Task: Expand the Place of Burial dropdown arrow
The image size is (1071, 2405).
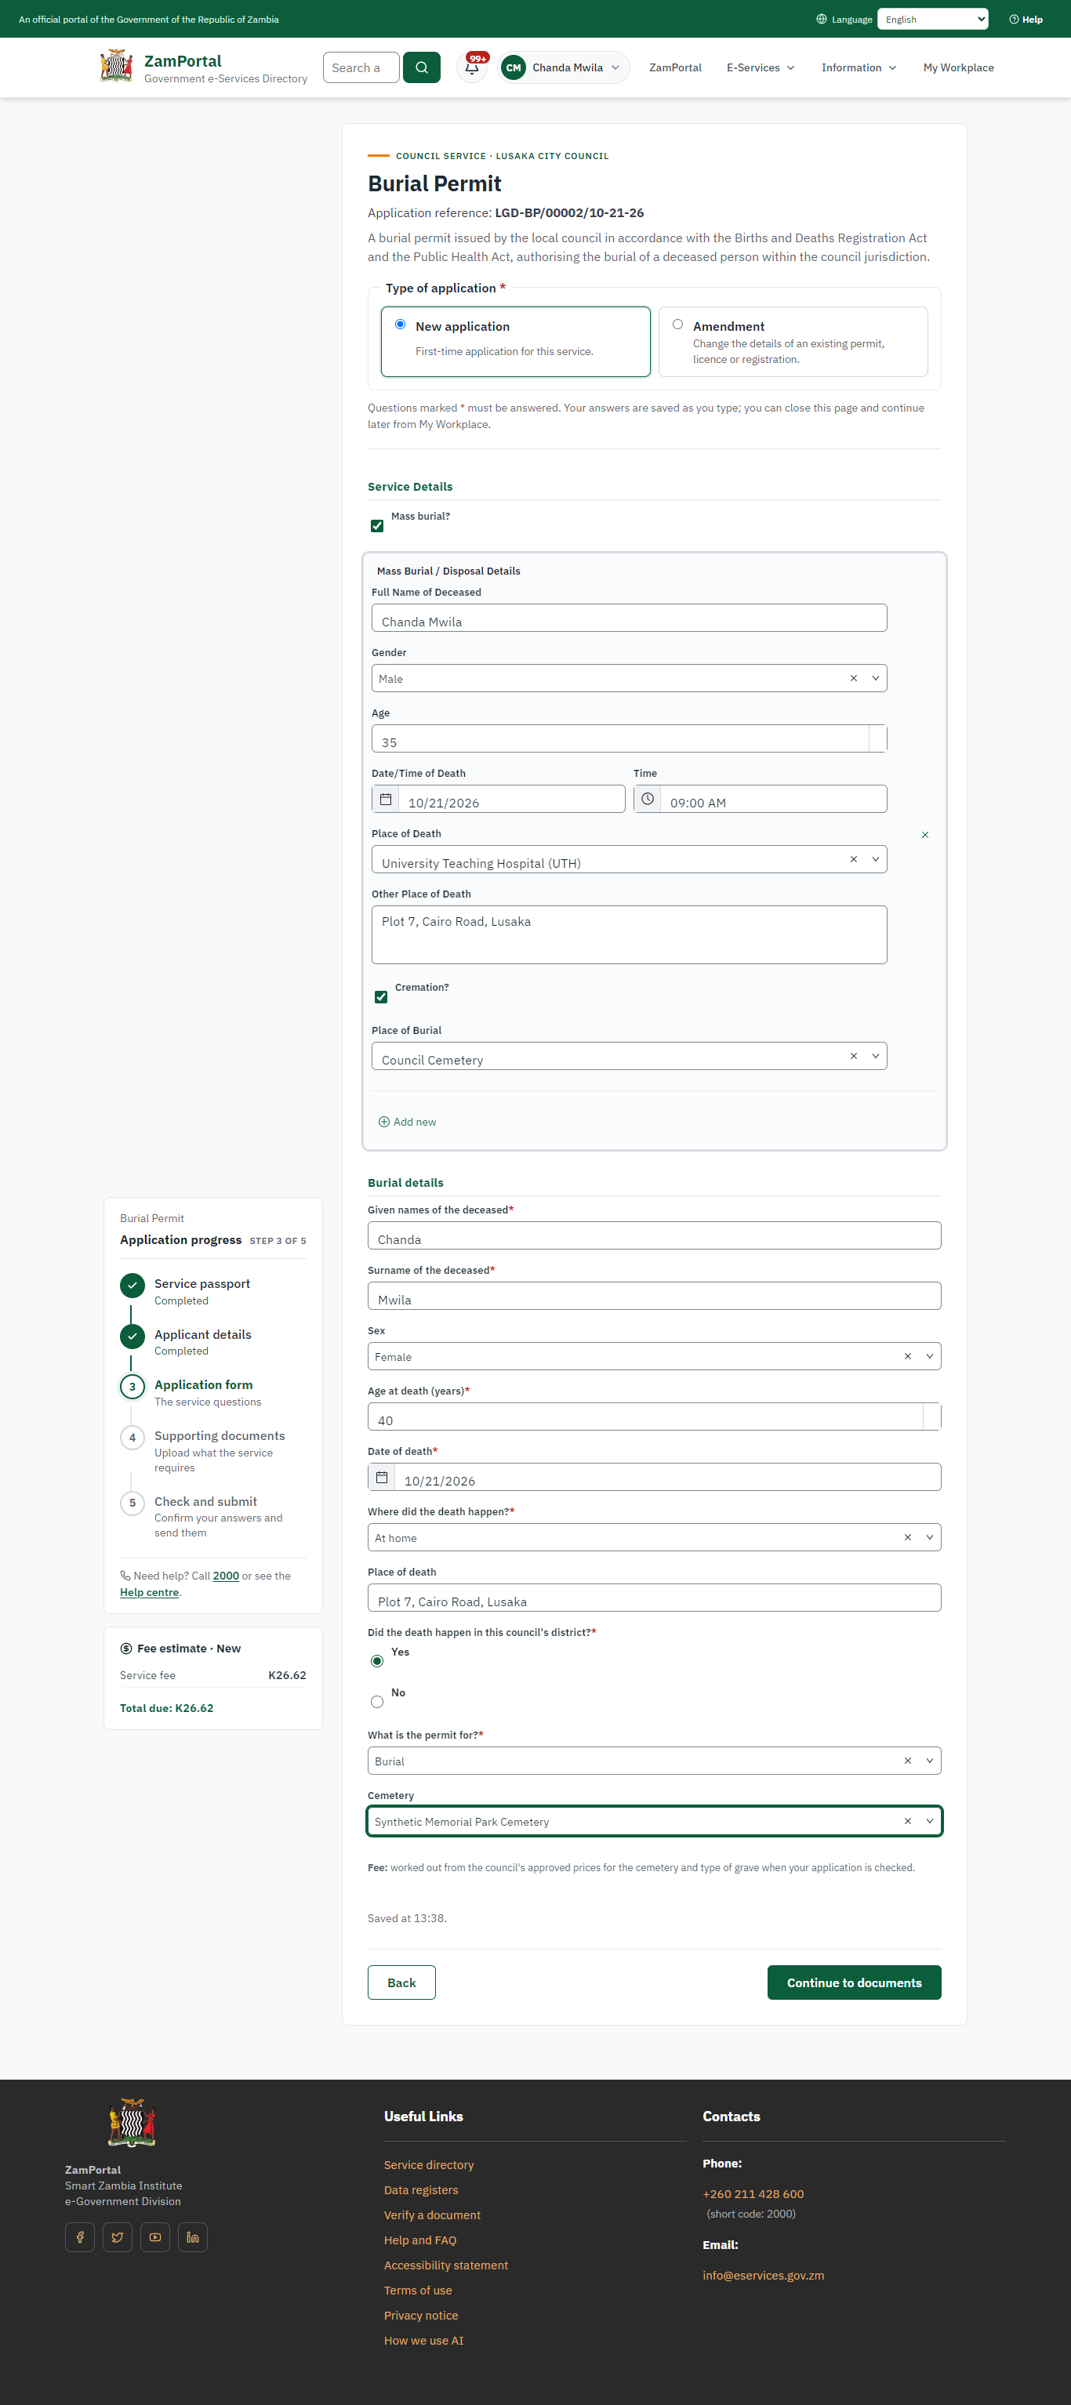Action: click(876, 1056)
